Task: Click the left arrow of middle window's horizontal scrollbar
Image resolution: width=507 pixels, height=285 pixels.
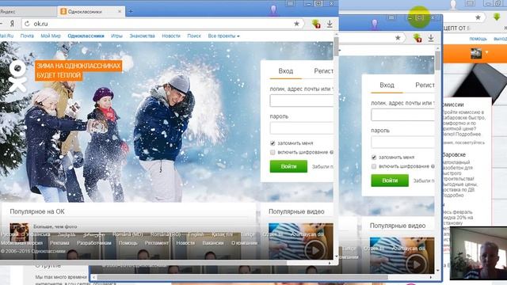Action: 93,277
